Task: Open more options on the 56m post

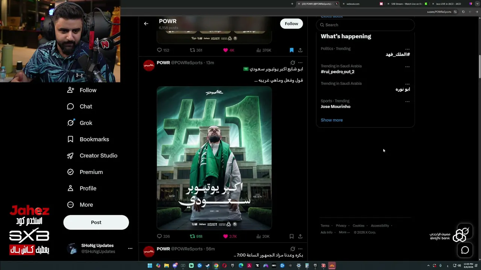Action: (x=300, y=249)
